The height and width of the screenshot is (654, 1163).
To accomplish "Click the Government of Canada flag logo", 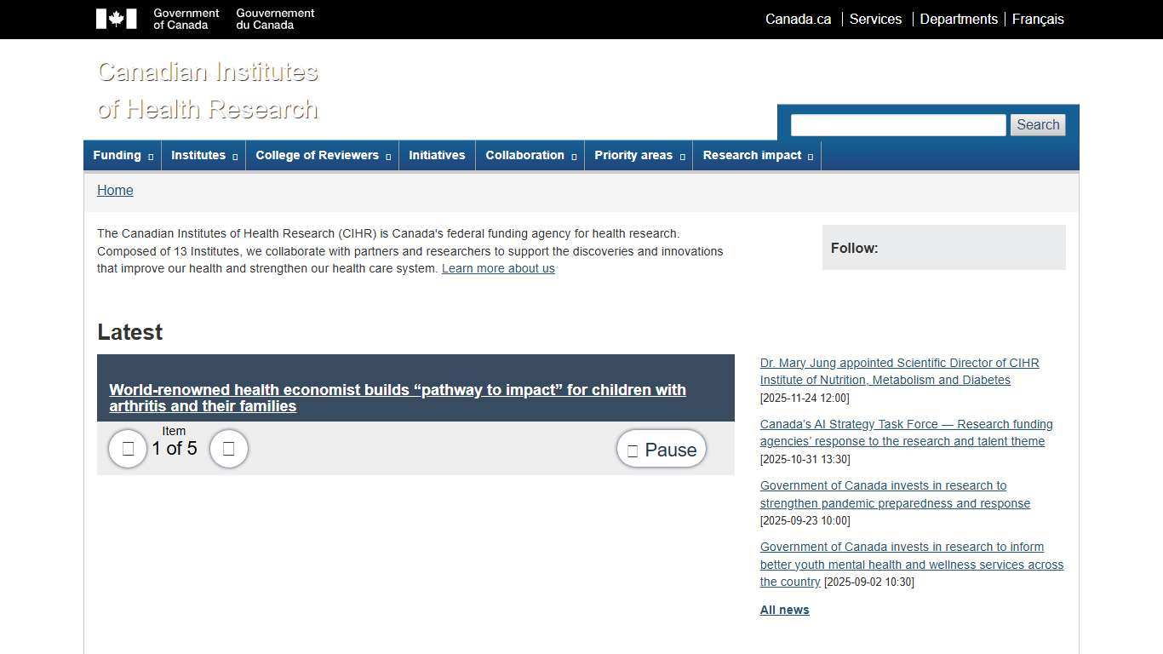I will 117,19.
